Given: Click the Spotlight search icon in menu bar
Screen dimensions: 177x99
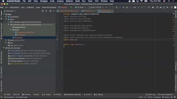Looking at the screenshot, I should point(169,1).
